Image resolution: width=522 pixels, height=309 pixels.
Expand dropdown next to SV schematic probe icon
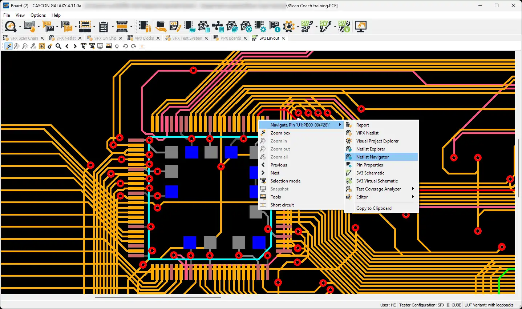pyautogui.click(x=335, y=27)
